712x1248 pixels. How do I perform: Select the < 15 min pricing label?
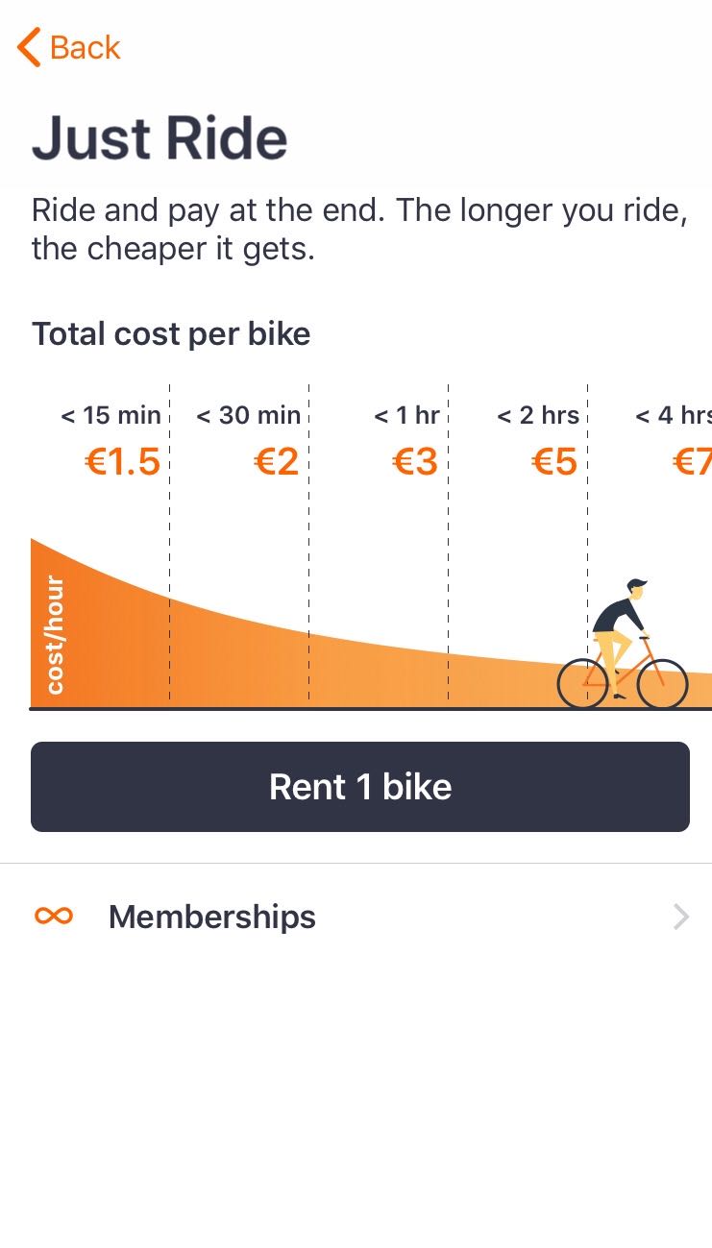(x=110, y=415)
